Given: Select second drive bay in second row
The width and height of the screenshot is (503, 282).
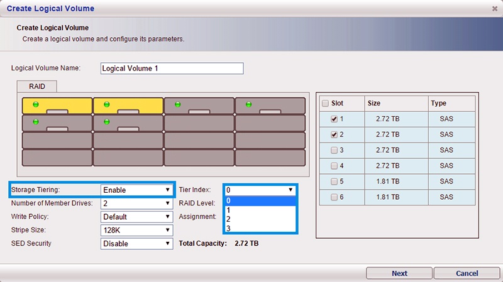Looking at the screenshot, I should 128,123.
